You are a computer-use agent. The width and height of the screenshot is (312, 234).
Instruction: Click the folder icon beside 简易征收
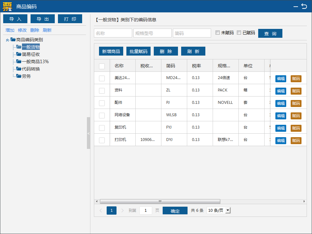[18, 54]
